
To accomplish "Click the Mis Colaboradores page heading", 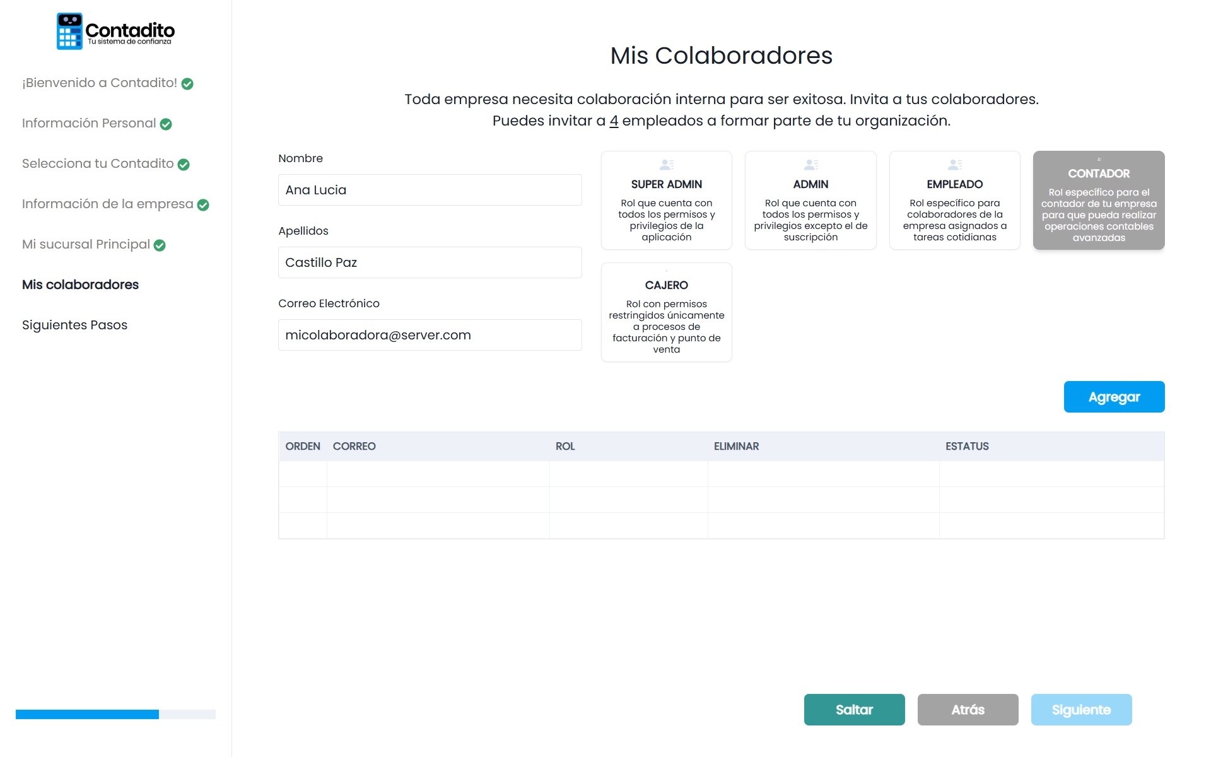I will click(722, 56).
